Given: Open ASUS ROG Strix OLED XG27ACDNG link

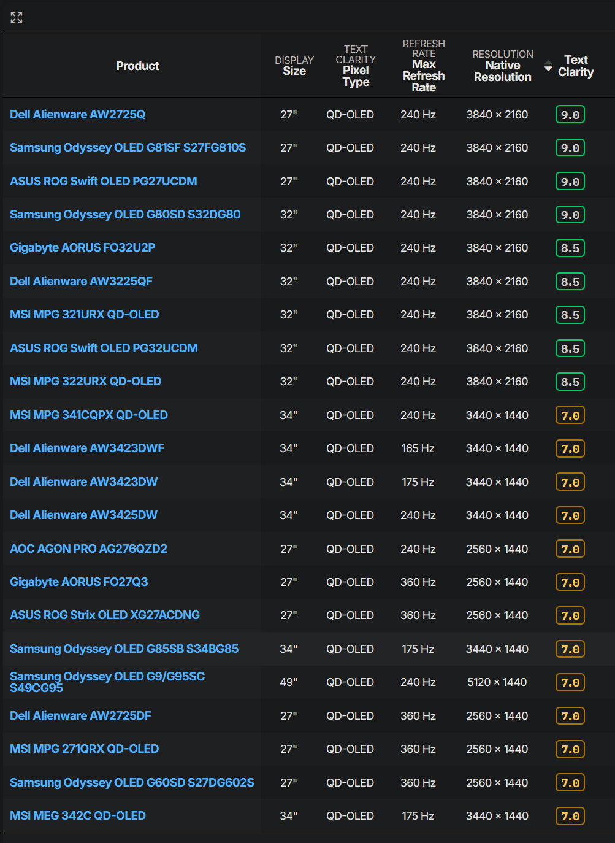Looking at the screenshot, I should [x=105, y=615].
